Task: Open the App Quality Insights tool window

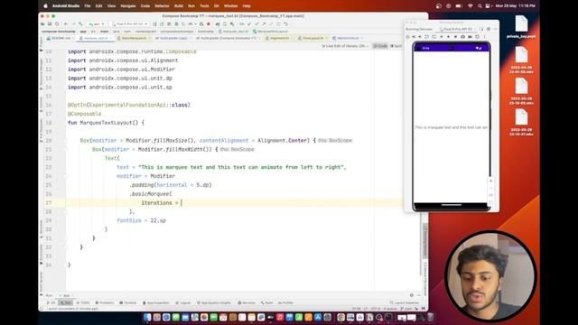Action: click(x=214, y=303)
